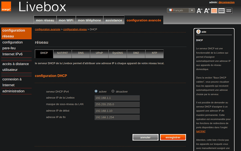Click the adresse IP de la Livebox field

click(117, 98)
